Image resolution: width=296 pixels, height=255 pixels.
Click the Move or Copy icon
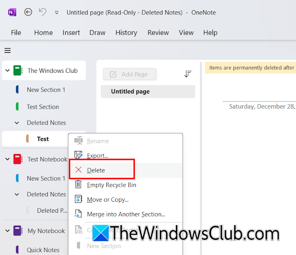point(78,199)
